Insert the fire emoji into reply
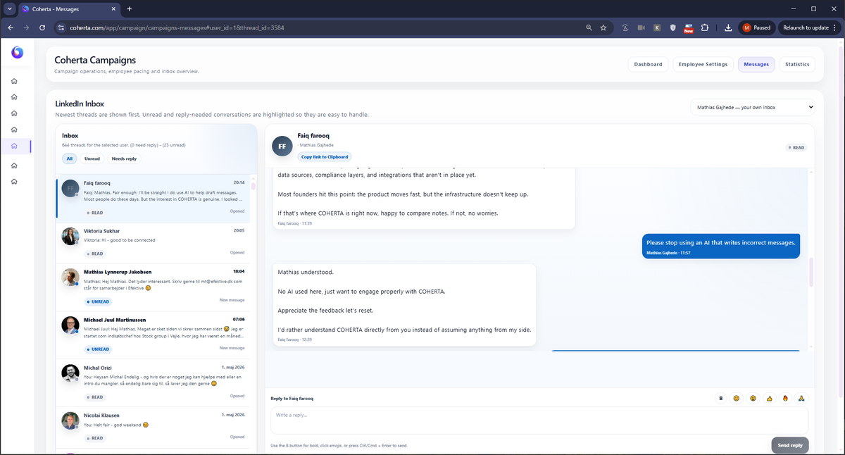The image size is (845, 455). click(x=785, y=399)
